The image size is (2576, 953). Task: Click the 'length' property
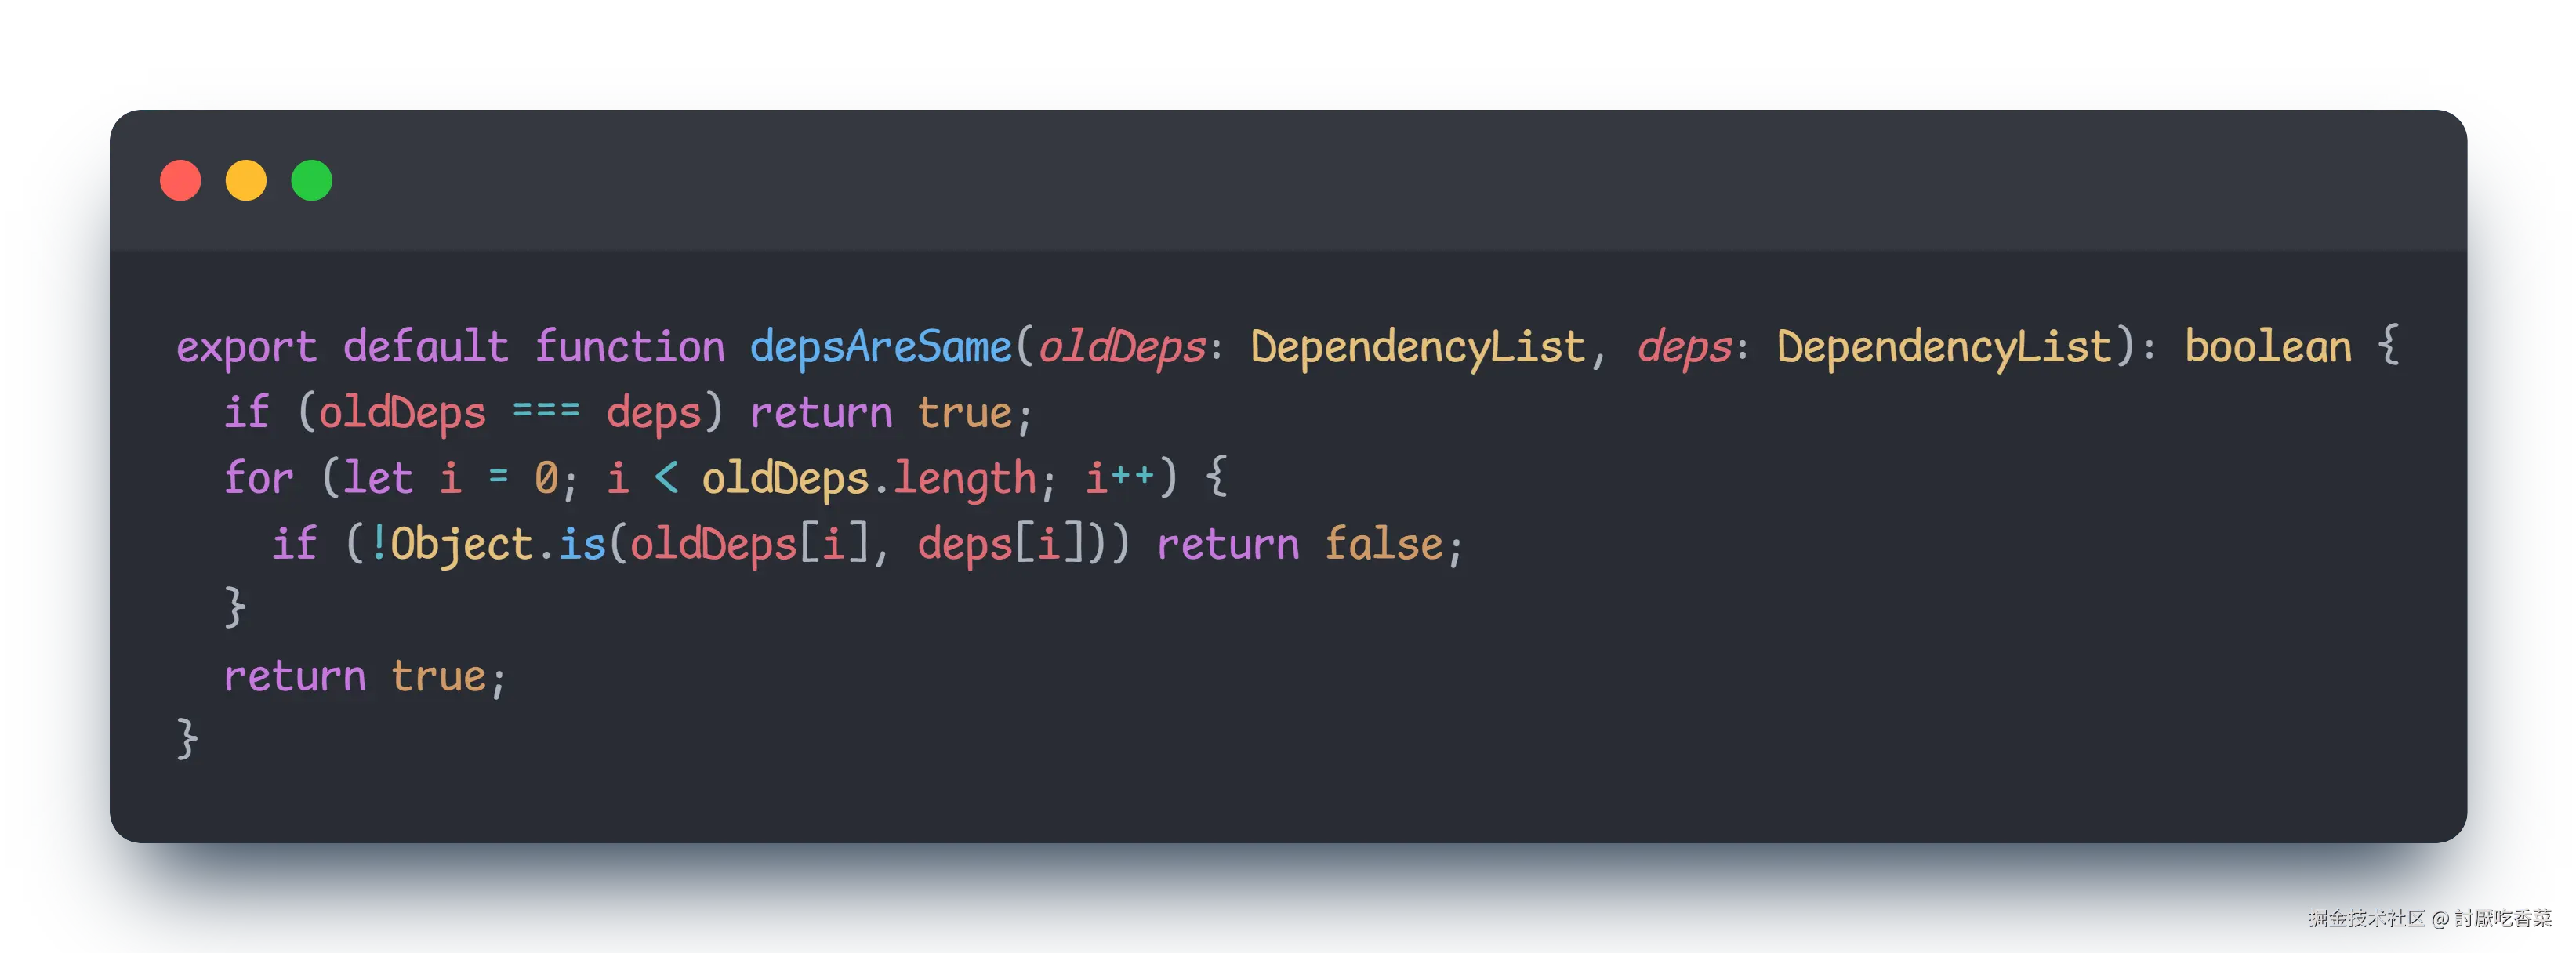tap(964, 478)
